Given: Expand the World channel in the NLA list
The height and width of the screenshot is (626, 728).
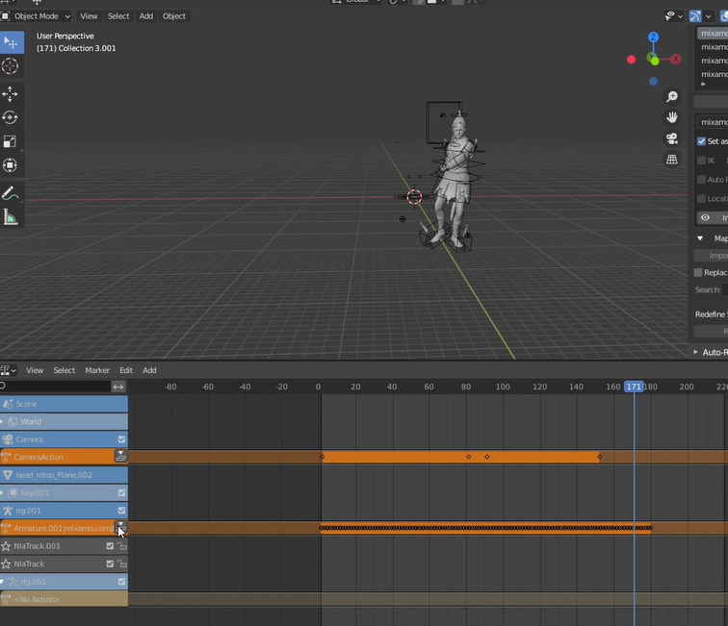Looking at the screenshot, I should pyautogui.click(x=3, y=422).
